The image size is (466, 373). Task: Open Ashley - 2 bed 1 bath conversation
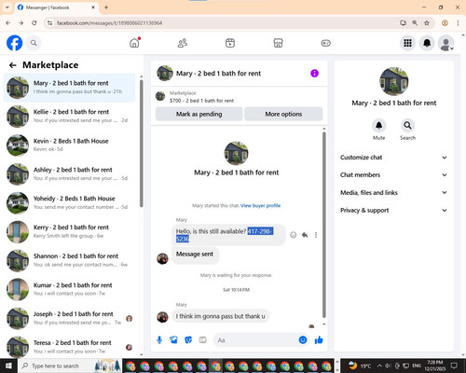click(70, 173)
